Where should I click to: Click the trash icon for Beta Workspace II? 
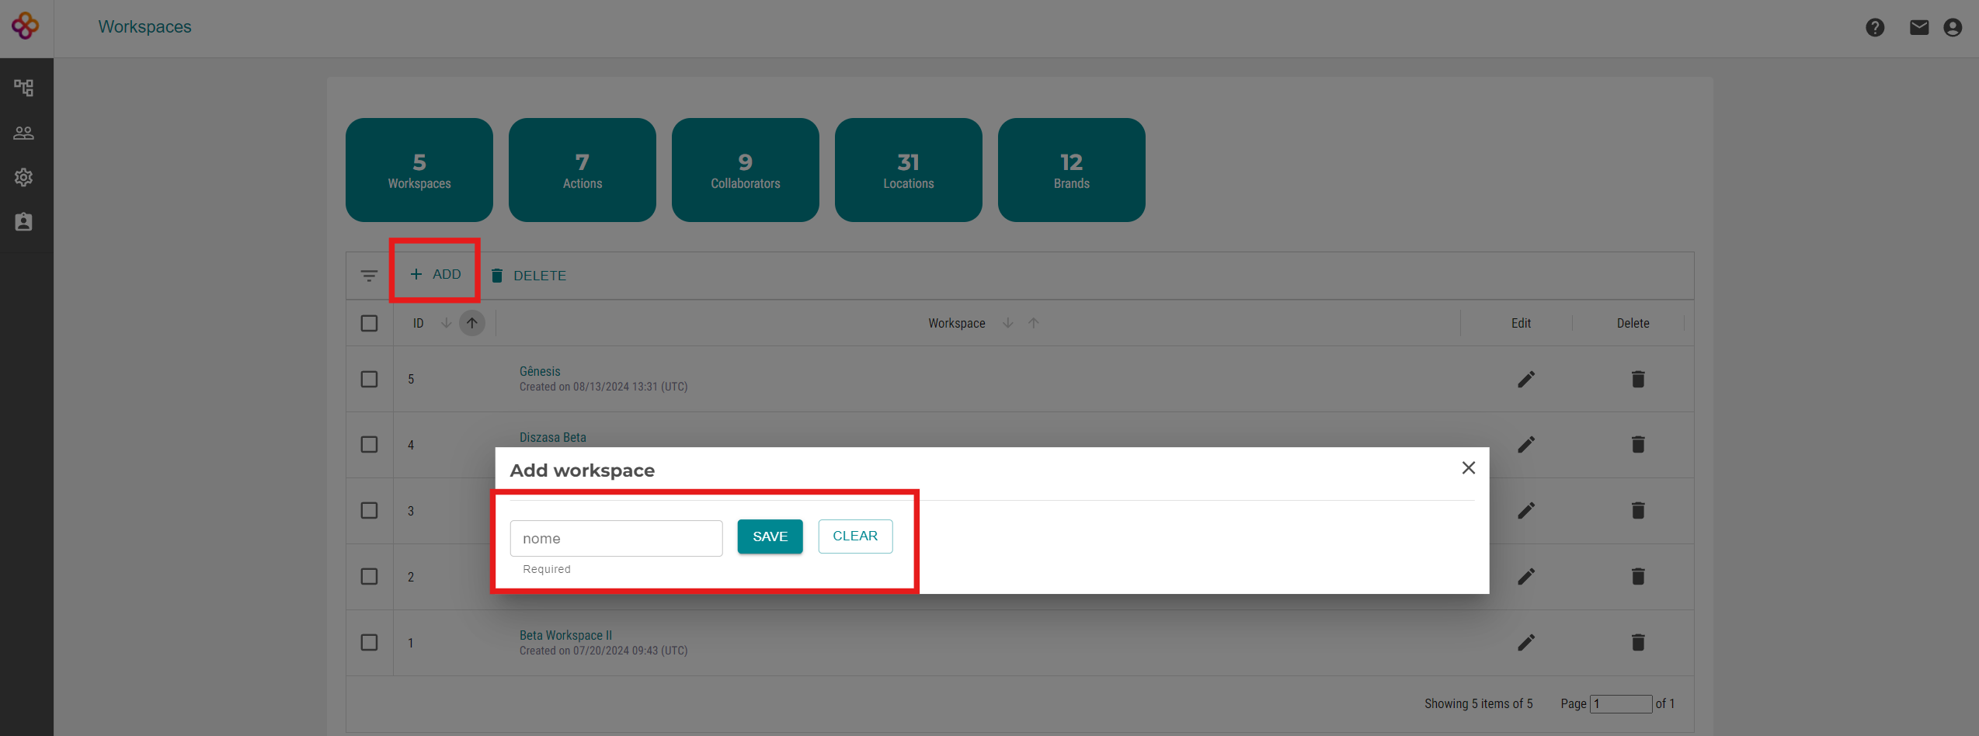(x=1637, y=643)
